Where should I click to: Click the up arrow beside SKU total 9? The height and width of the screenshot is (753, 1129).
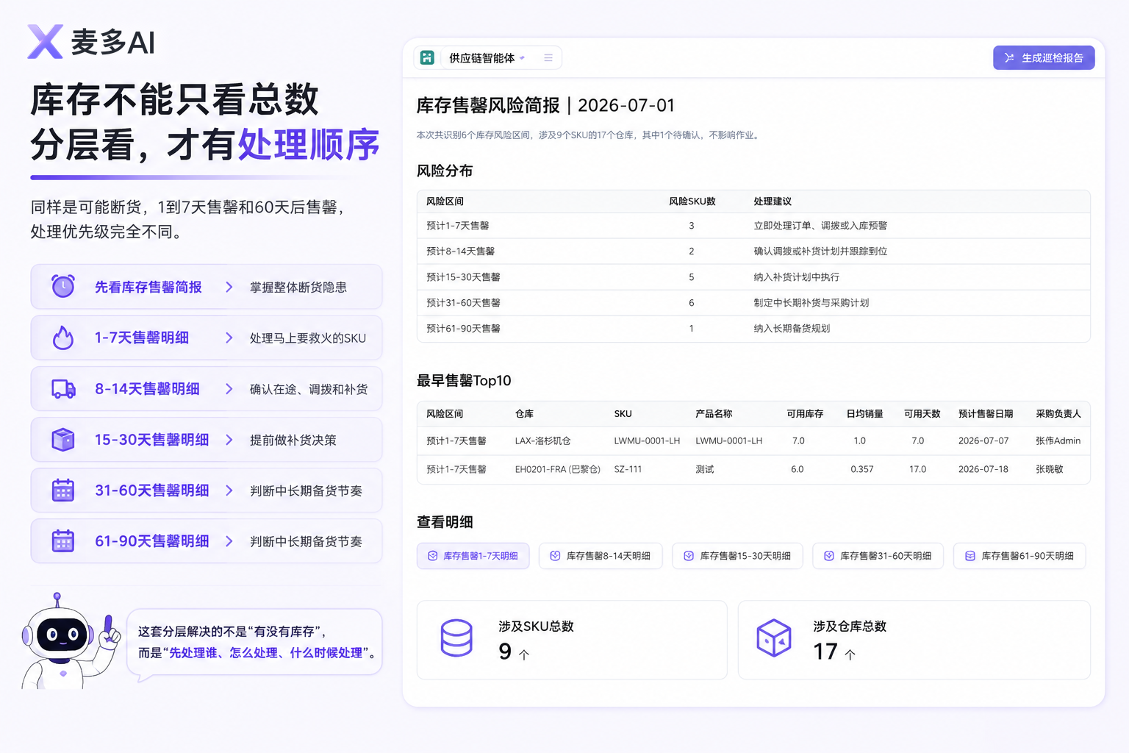point(524,654)
